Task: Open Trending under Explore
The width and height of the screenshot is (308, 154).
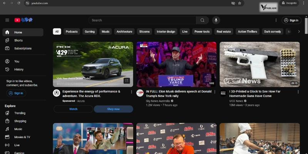Action: tap(23, 113)
